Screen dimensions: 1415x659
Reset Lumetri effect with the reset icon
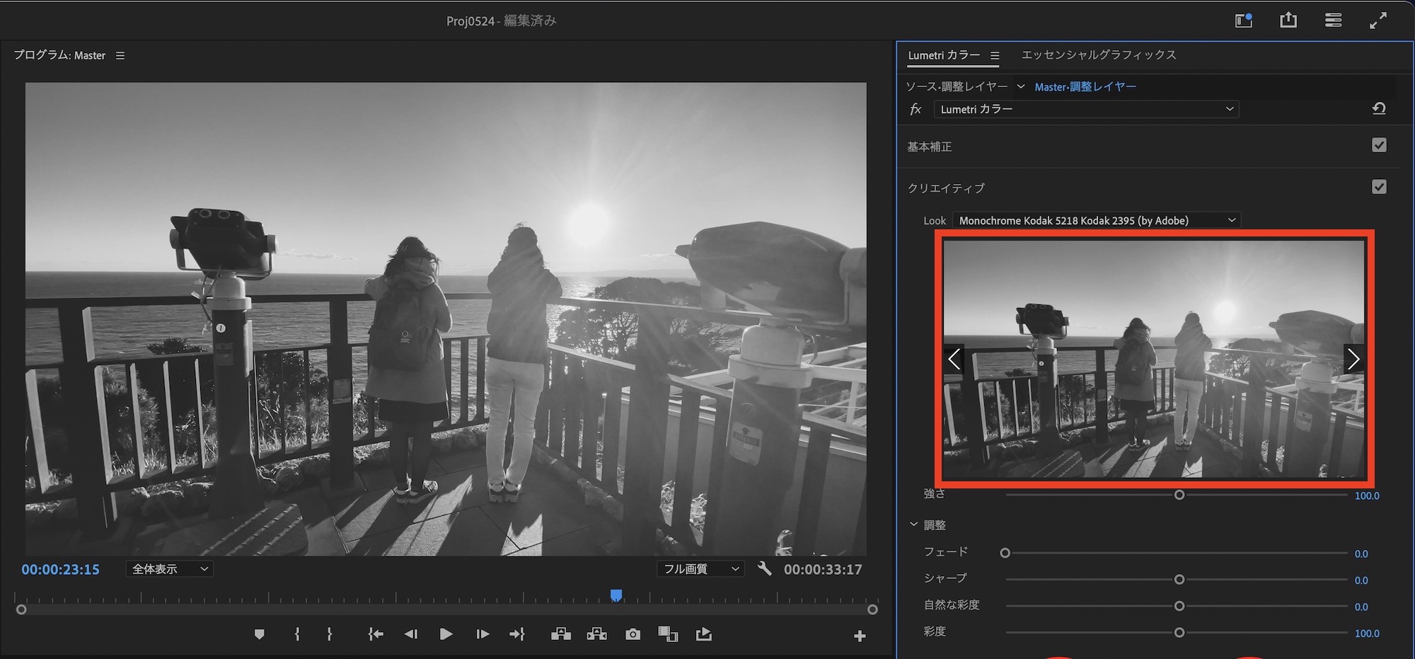pyautogui.click(x=1378, y=109)
